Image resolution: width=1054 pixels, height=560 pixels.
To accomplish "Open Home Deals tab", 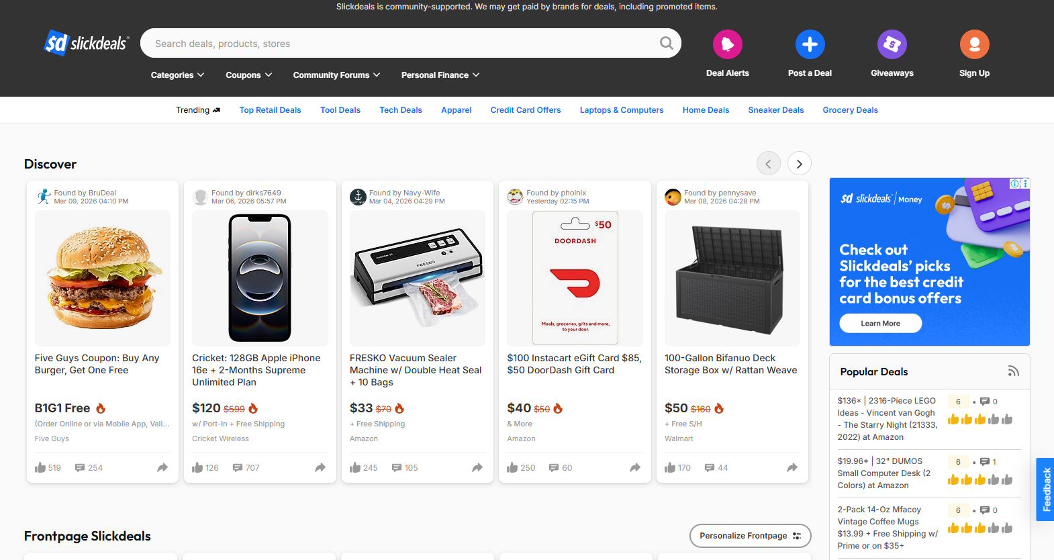I will tap(706, 110).
